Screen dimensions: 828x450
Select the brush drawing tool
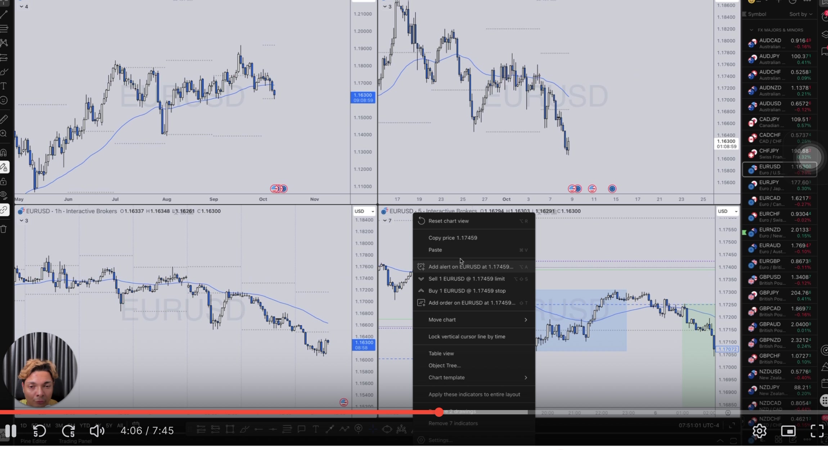(4, 72)
